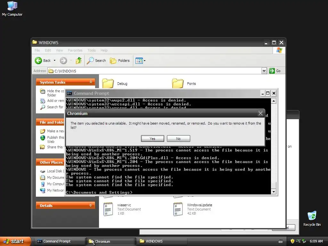Click Hide the contents of this folder

(x=52, y=93)
